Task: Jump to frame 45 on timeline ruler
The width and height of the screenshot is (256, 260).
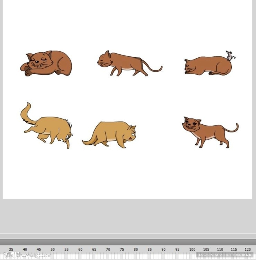Action: click(39, 249)
